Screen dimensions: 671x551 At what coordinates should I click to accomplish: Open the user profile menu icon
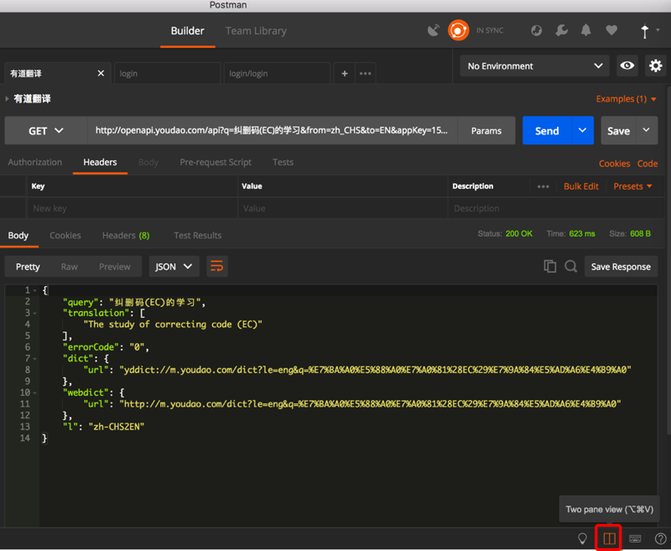point(644,31)
